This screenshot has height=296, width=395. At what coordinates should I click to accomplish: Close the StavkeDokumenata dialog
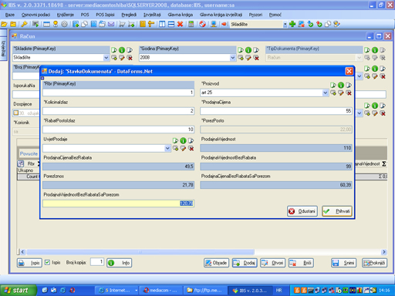click(x=349, y=71)
